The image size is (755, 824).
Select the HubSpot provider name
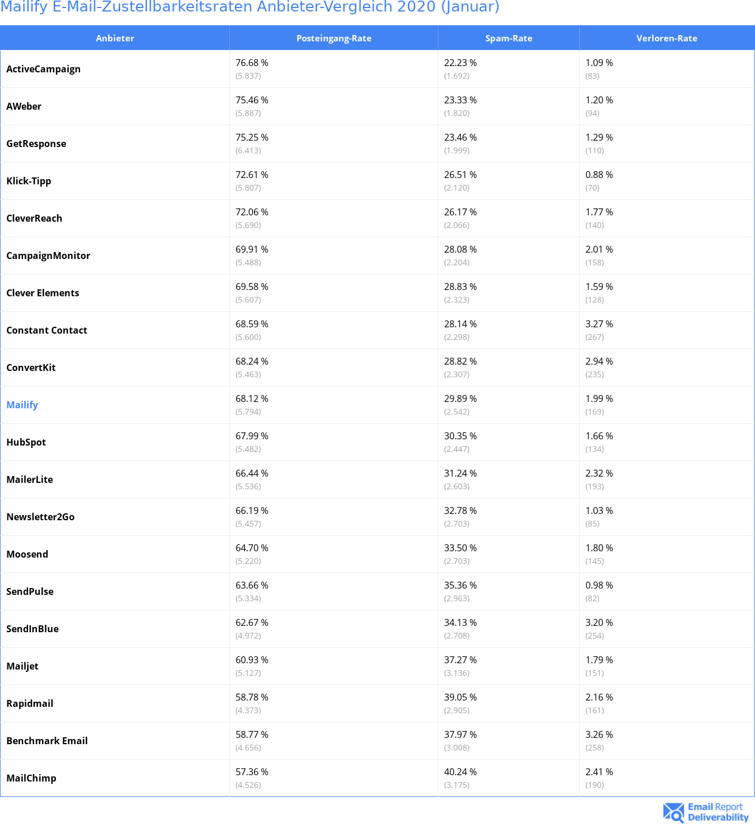pos(26,442)
